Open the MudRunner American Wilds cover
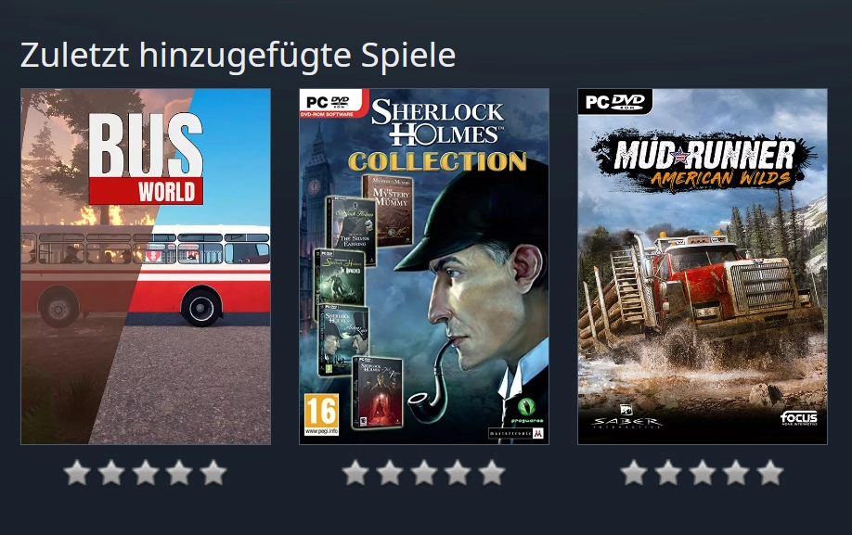This screenshot has height=535, width=852. pyautogui.click(x=703, y=266)
